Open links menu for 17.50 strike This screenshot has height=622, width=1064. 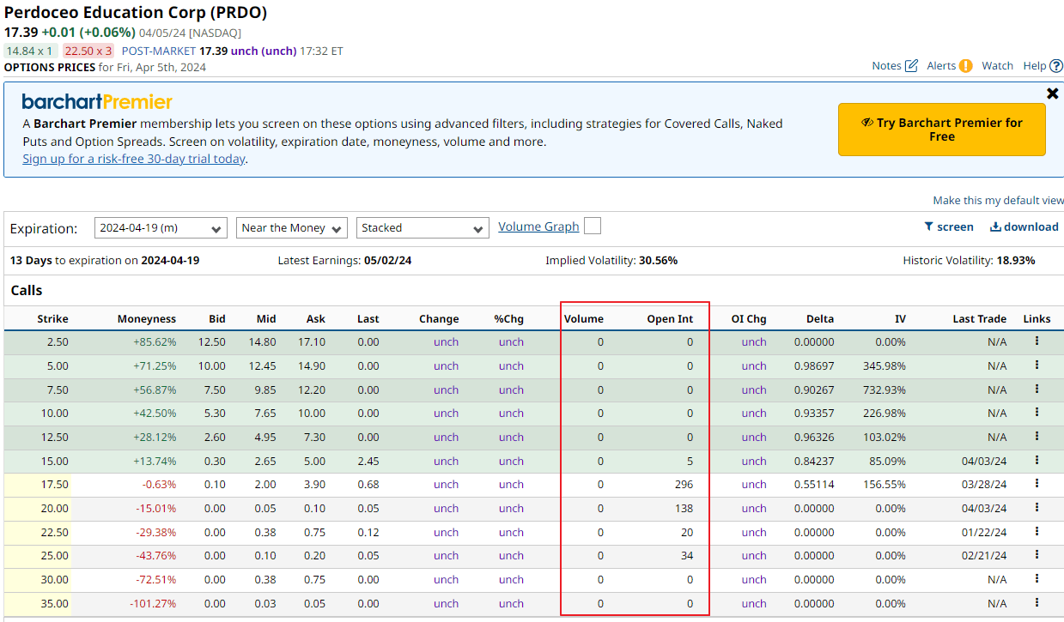[x=1037, y=484]
